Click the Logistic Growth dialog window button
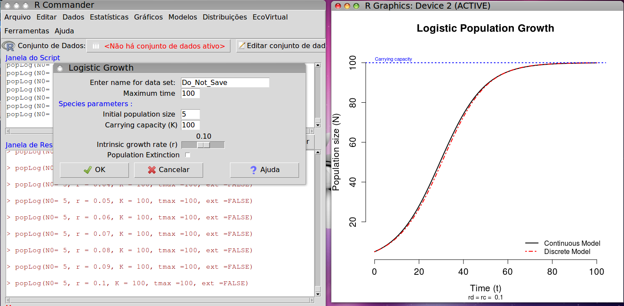Viewport: 624px width, 306px height. click(60, 68)
